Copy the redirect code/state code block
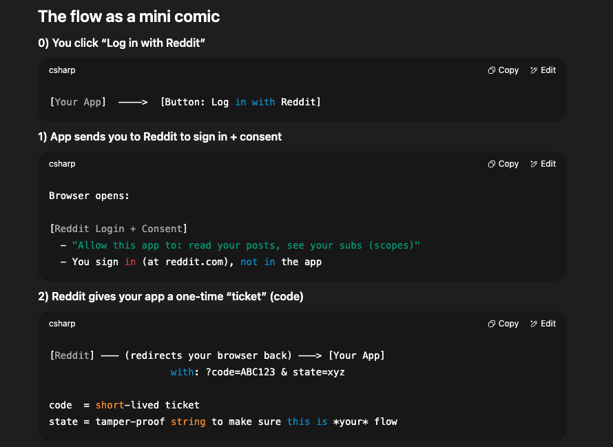This screenshot has height=447, width=613. click(x=503, y=324)
